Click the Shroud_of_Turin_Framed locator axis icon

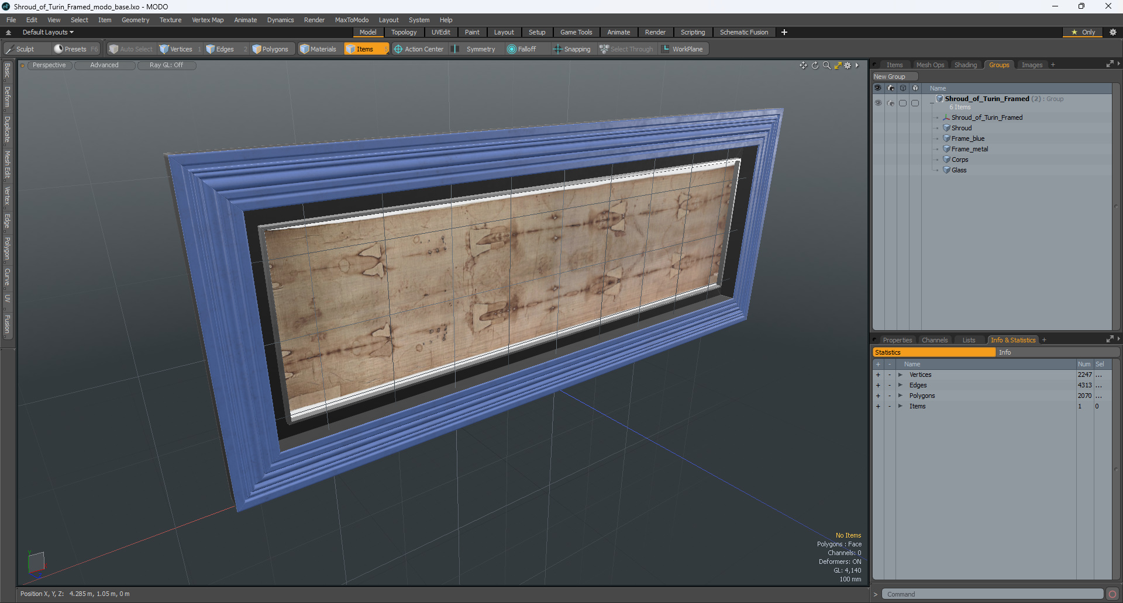coord(946,117)
